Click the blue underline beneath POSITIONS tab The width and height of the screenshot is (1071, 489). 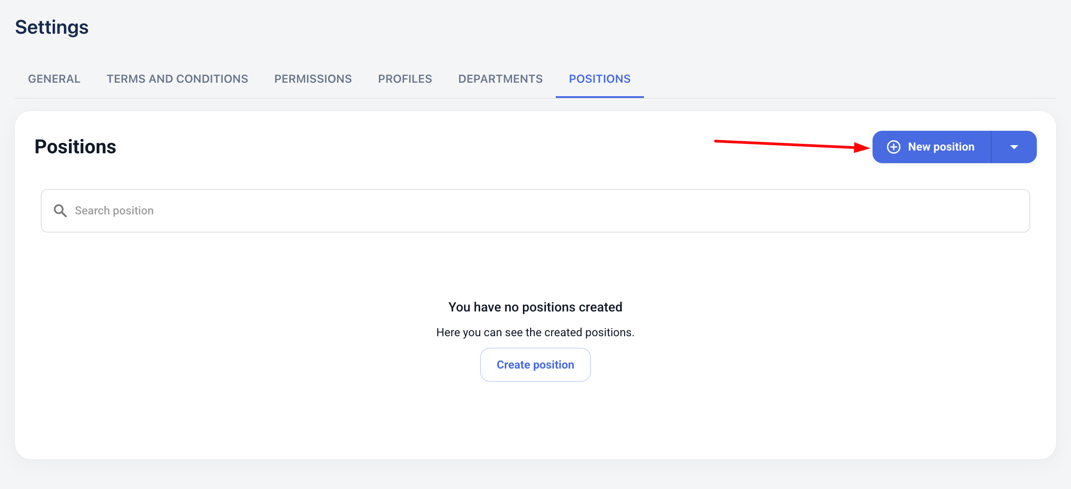(x=599, y=97)
